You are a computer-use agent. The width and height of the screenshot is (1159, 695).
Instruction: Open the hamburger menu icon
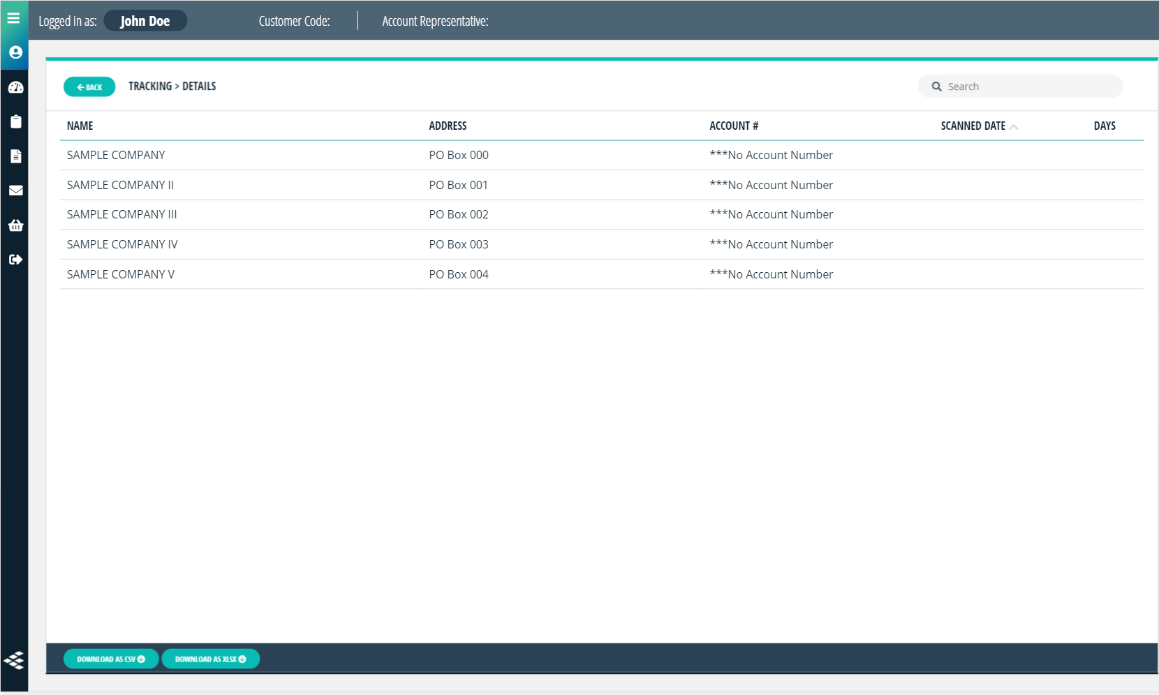pyautogui.click(x=13, y=18)
